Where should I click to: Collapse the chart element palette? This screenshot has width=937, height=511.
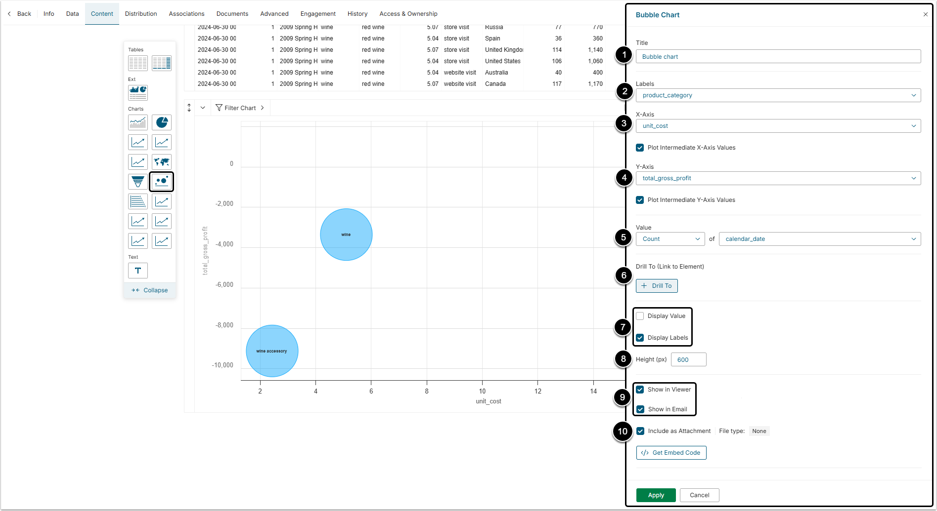pyautogui.click(x=150, y=290)
